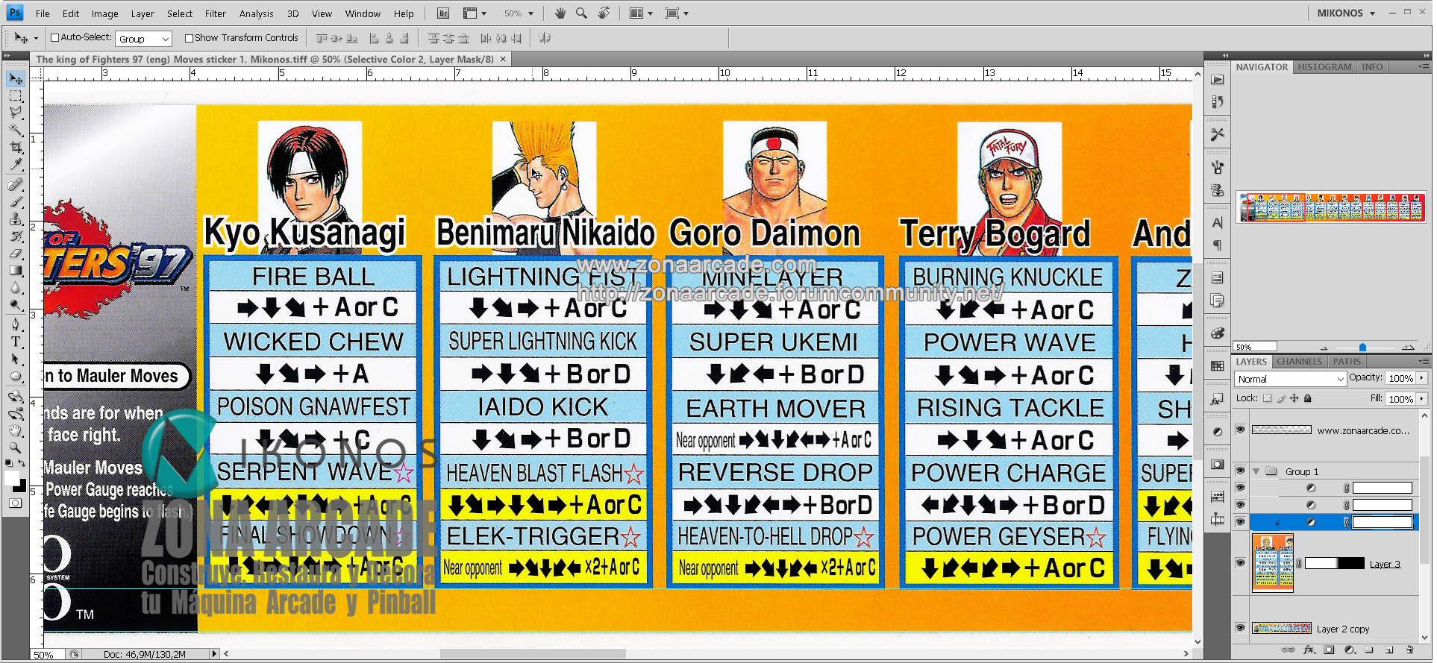
Task: Check Show Transform Controls
Action: coord(189,38)
